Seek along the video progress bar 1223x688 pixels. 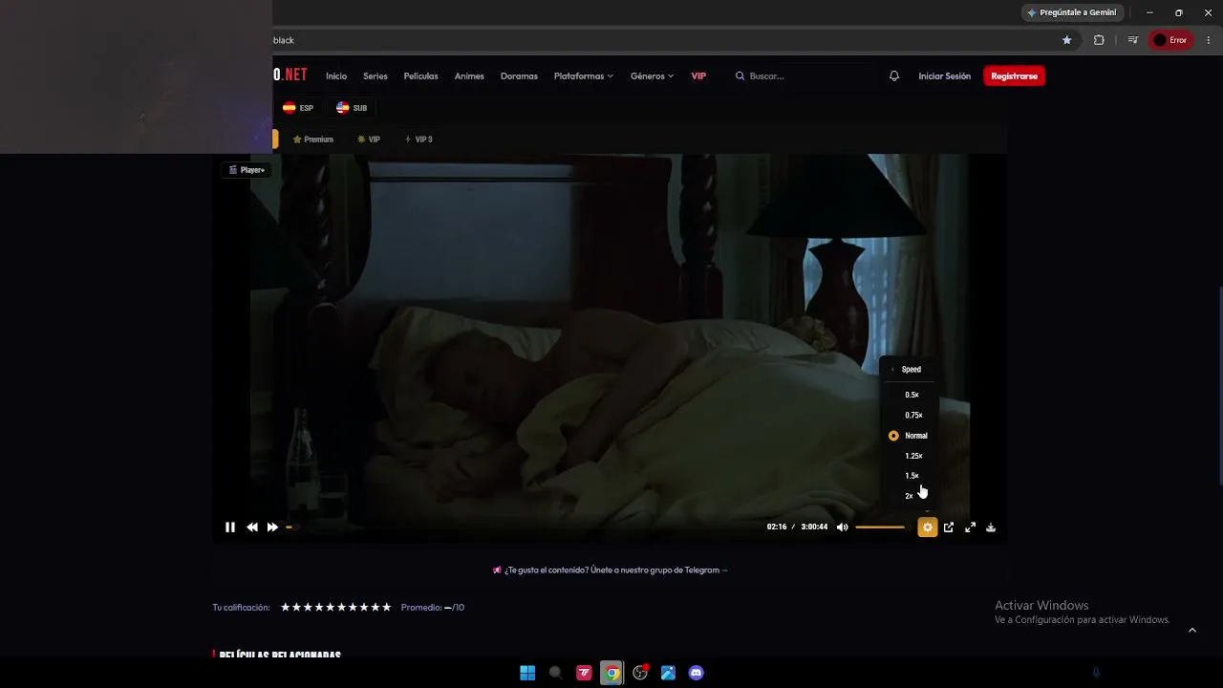point(521,527)
